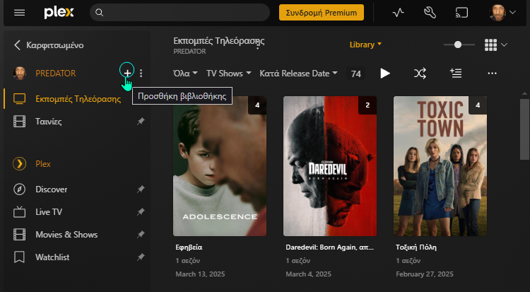Adjust the poster size slider
The image size is (530, 292).
[459, 45]
